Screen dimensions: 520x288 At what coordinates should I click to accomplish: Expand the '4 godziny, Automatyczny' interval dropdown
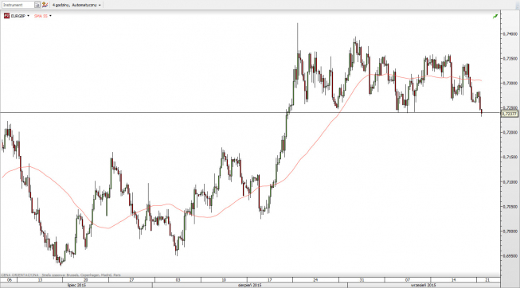76,5
